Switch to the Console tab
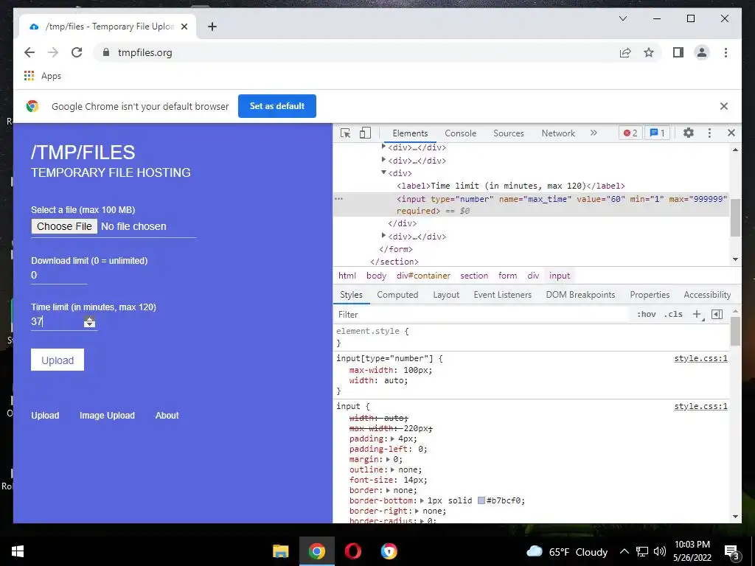 (x=460, y=133)
